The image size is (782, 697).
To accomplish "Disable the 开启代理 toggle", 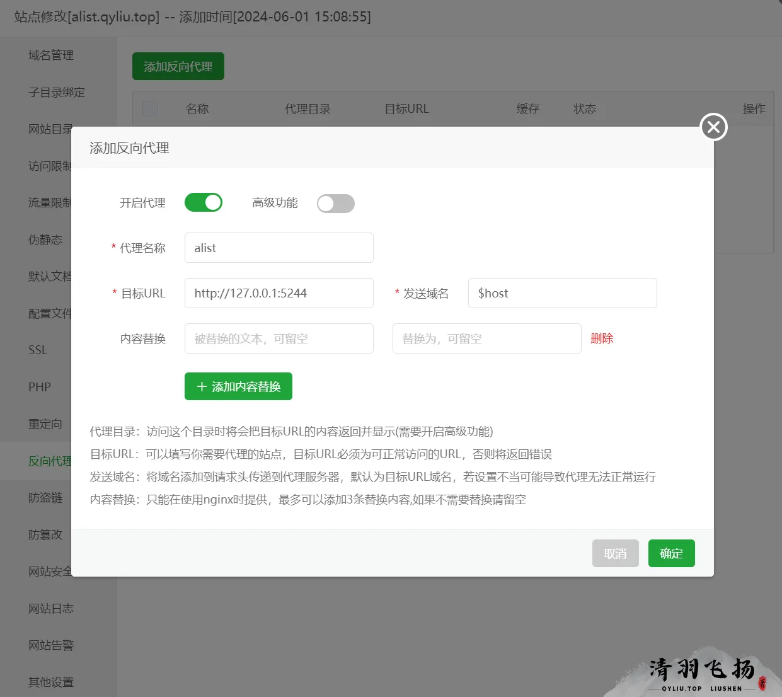I will (203, 202).
